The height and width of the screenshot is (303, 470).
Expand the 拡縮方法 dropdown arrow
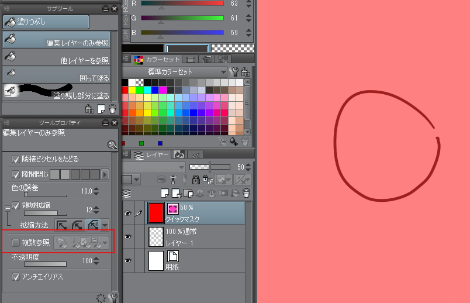(x=105, y=225)
